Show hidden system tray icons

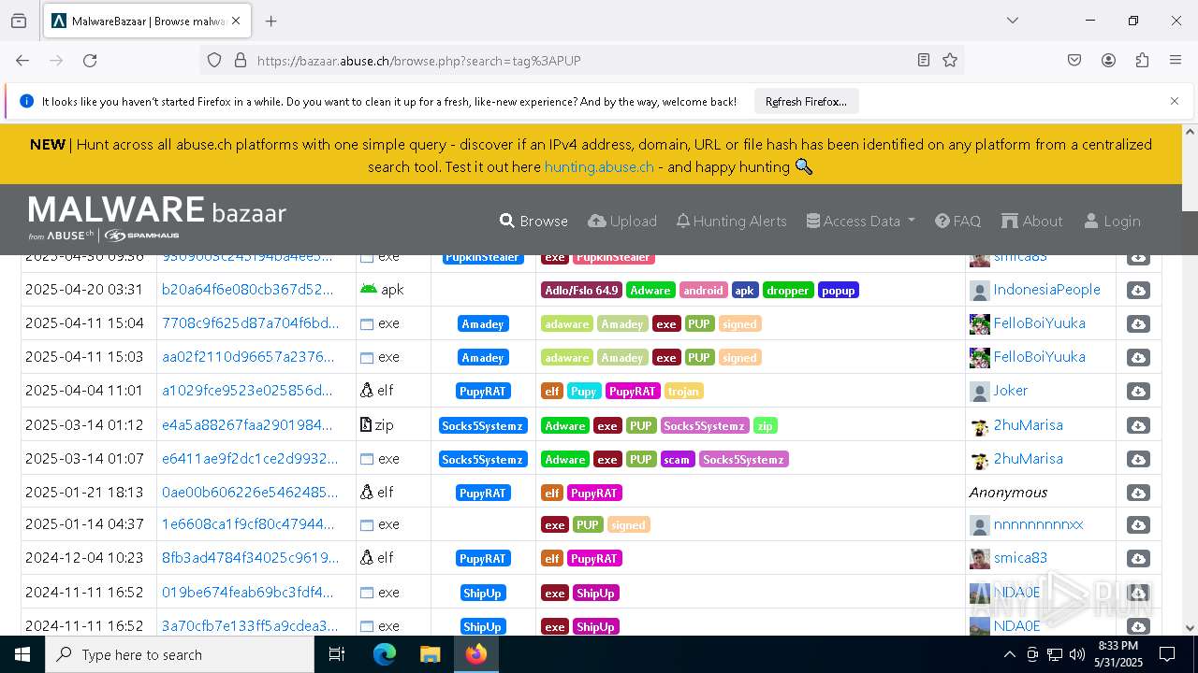pos(1009,654)
